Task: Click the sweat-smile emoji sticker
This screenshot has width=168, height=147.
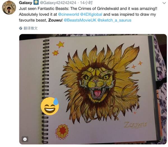Action: pos(50,106)
